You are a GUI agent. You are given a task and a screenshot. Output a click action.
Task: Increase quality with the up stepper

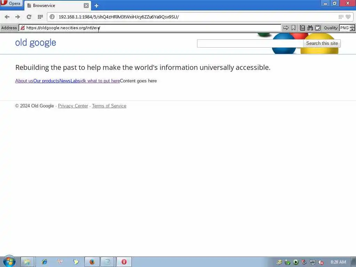point(353,26)
